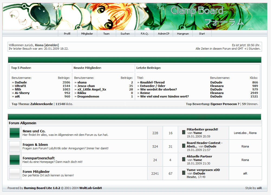View DaDude's profile in Top 5 Poster

tap(21, 82)
